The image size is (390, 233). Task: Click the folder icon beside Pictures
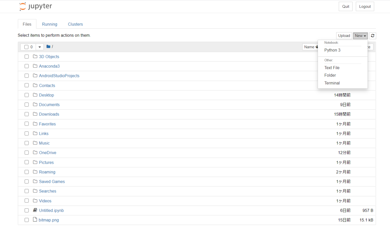(x=35, y=162)
